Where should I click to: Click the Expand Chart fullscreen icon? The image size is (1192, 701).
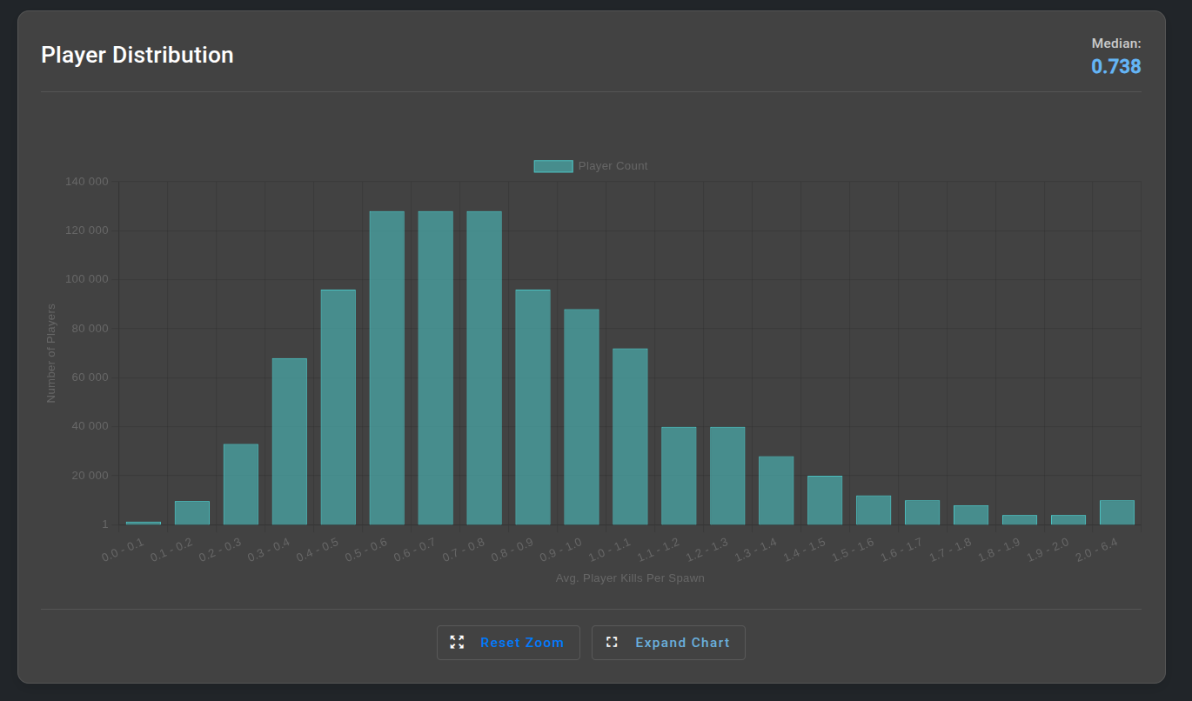612,642
